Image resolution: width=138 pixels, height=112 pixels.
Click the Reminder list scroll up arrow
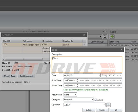coord(84,45)
